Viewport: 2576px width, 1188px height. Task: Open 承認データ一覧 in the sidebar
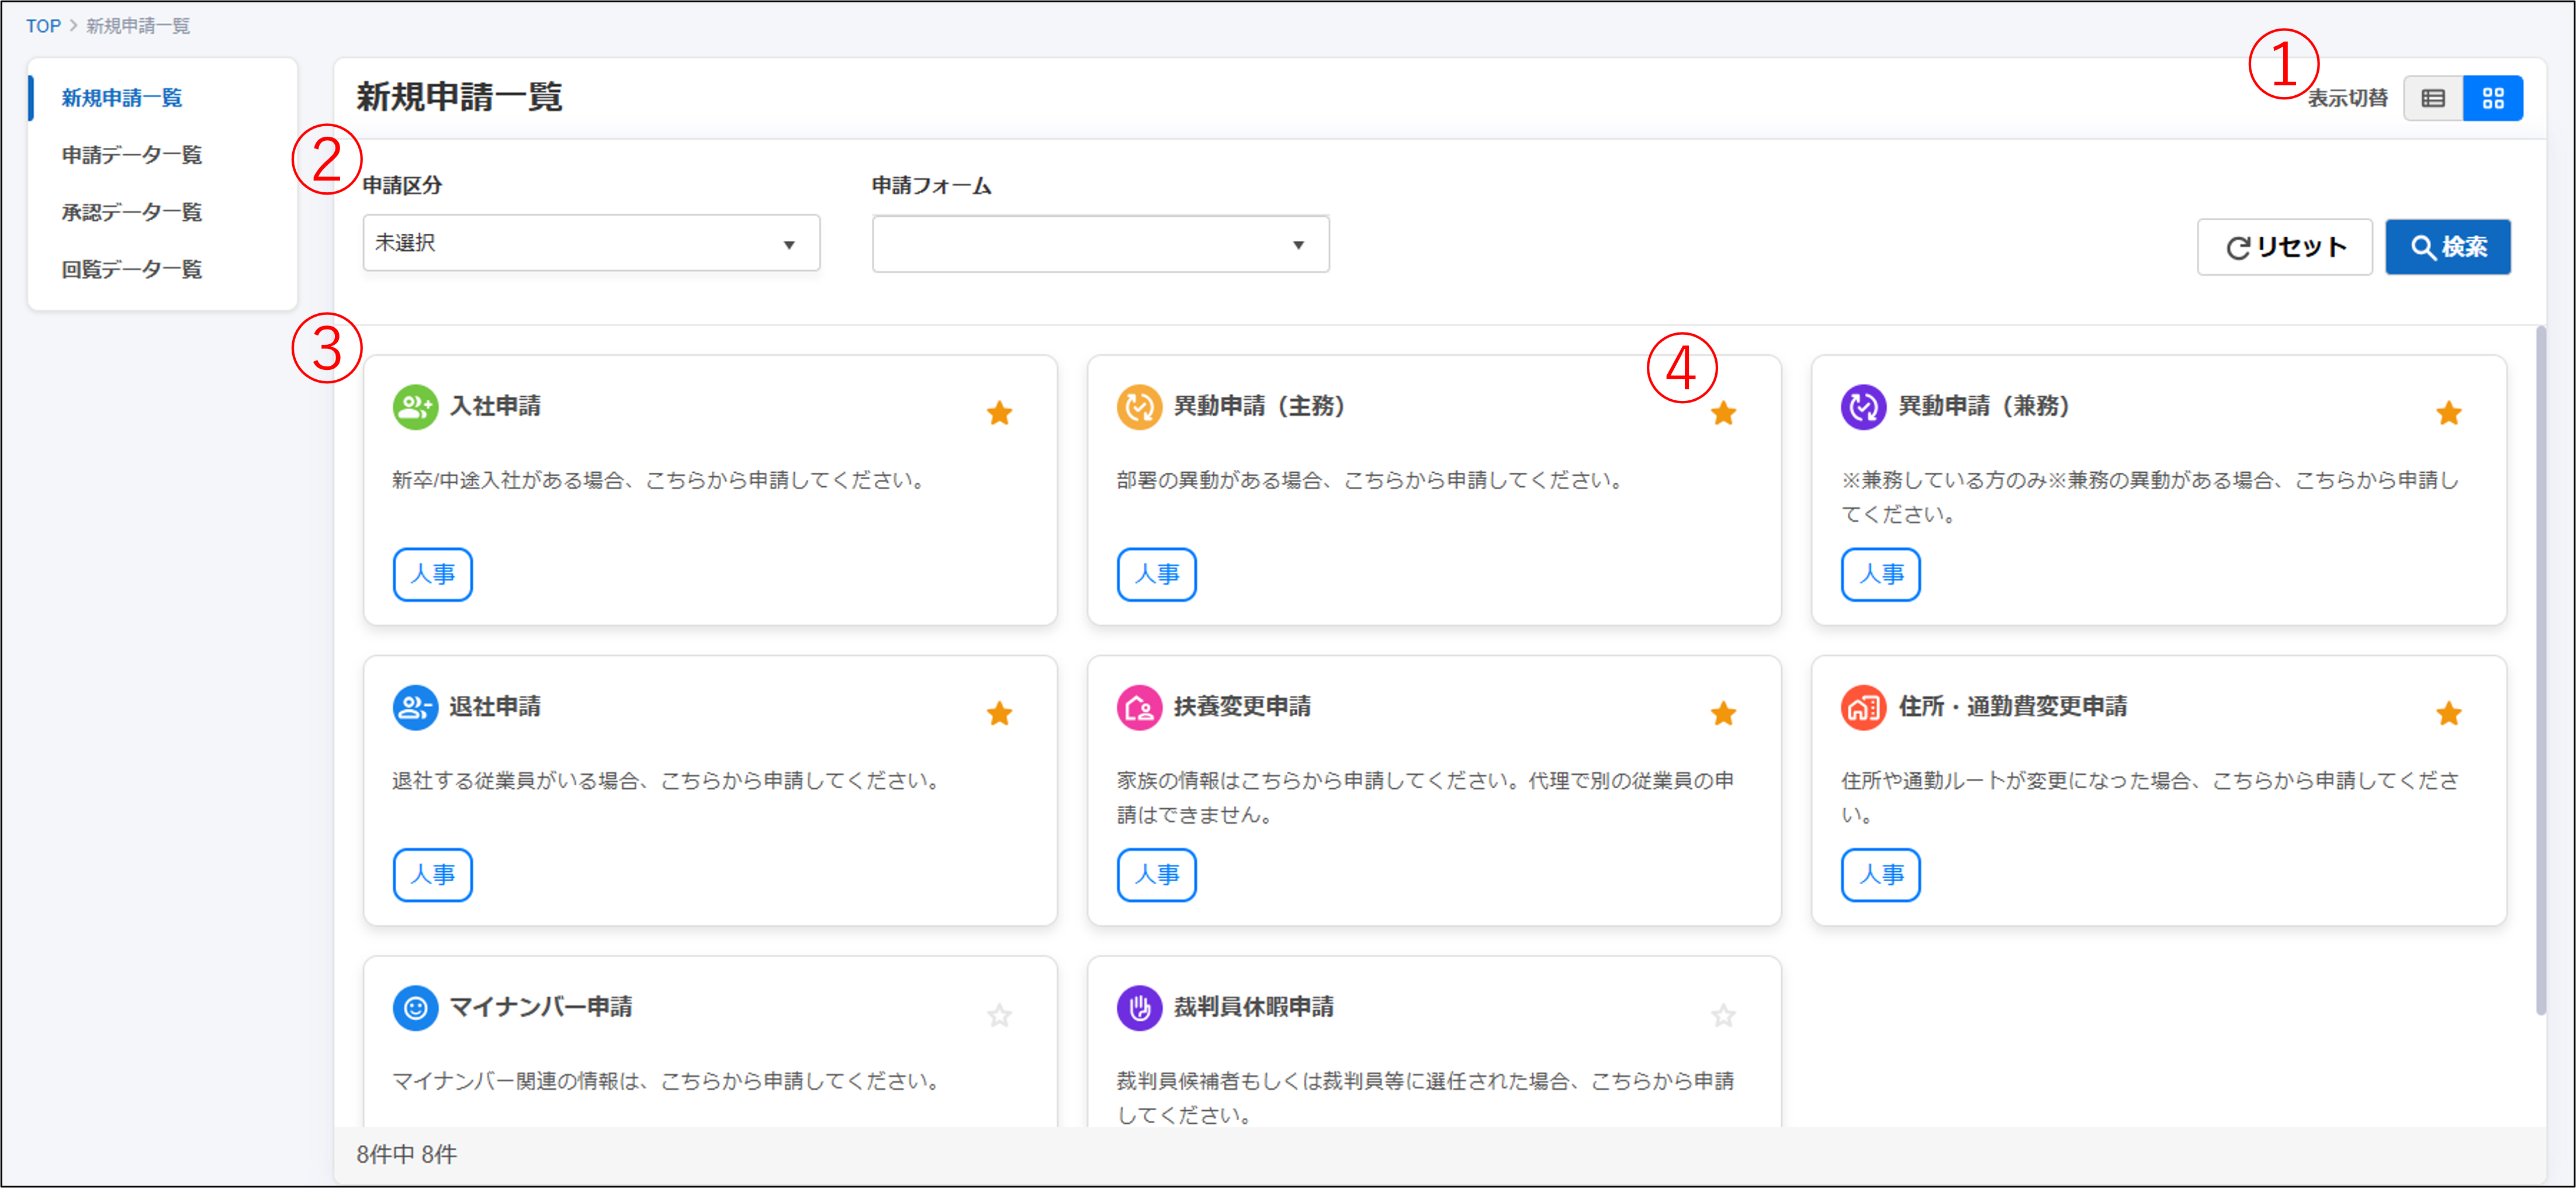(x=132, y=212)
